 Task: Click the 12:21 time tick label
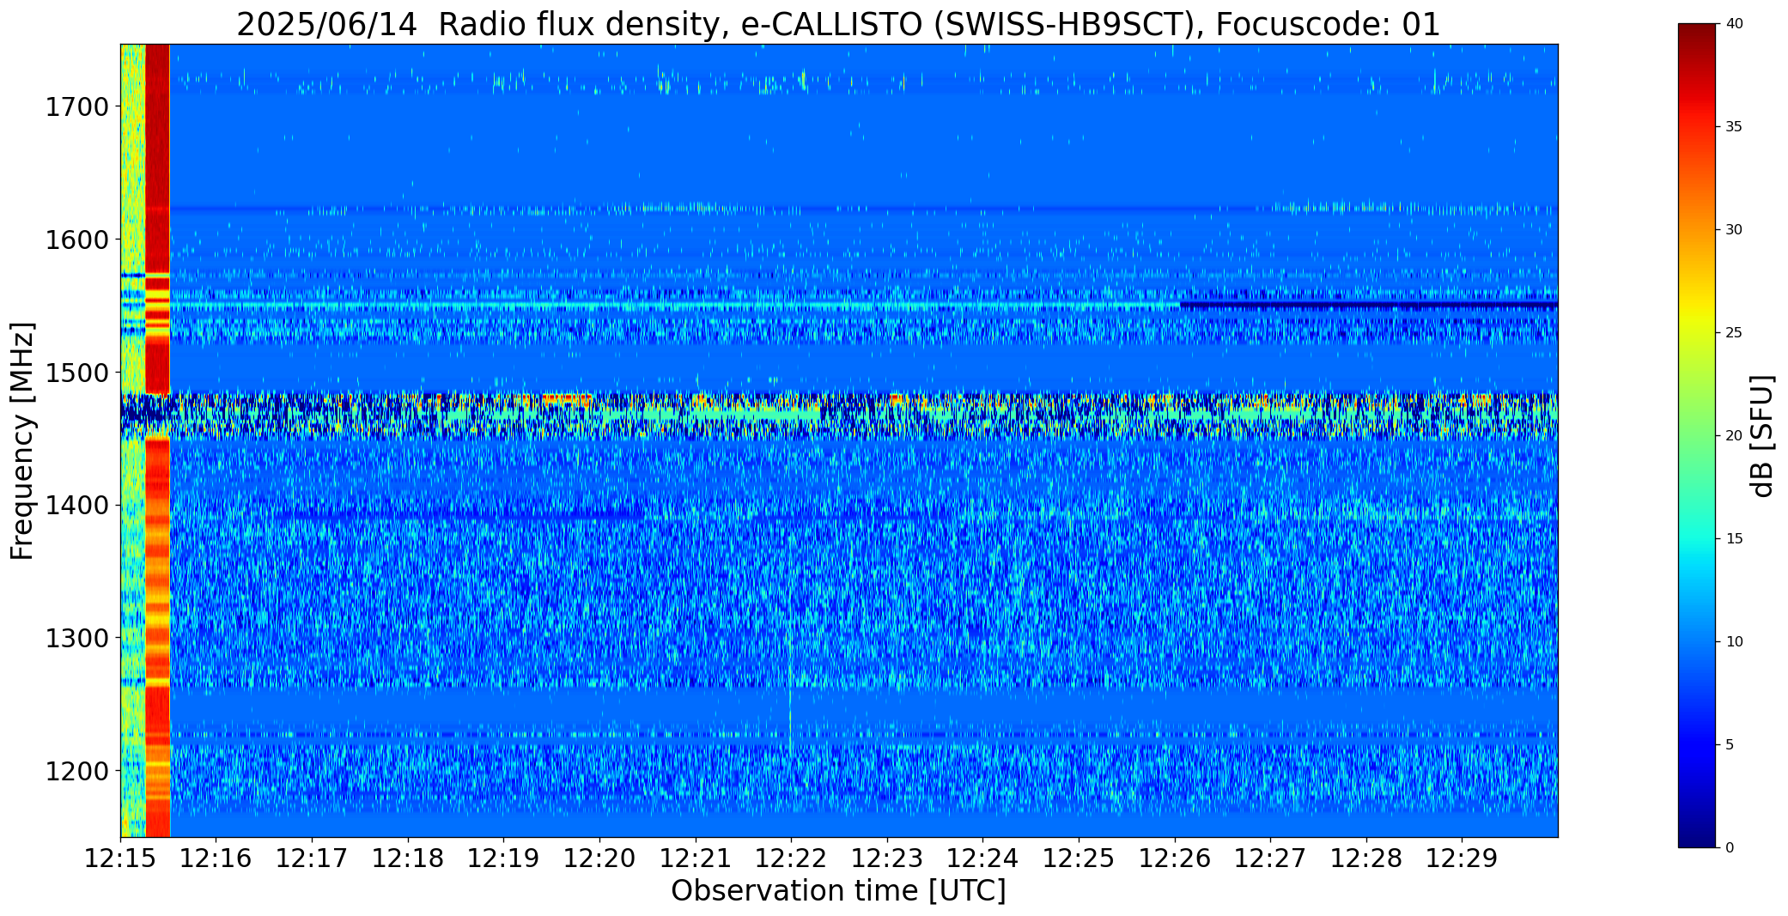click(x=696, y=858)
